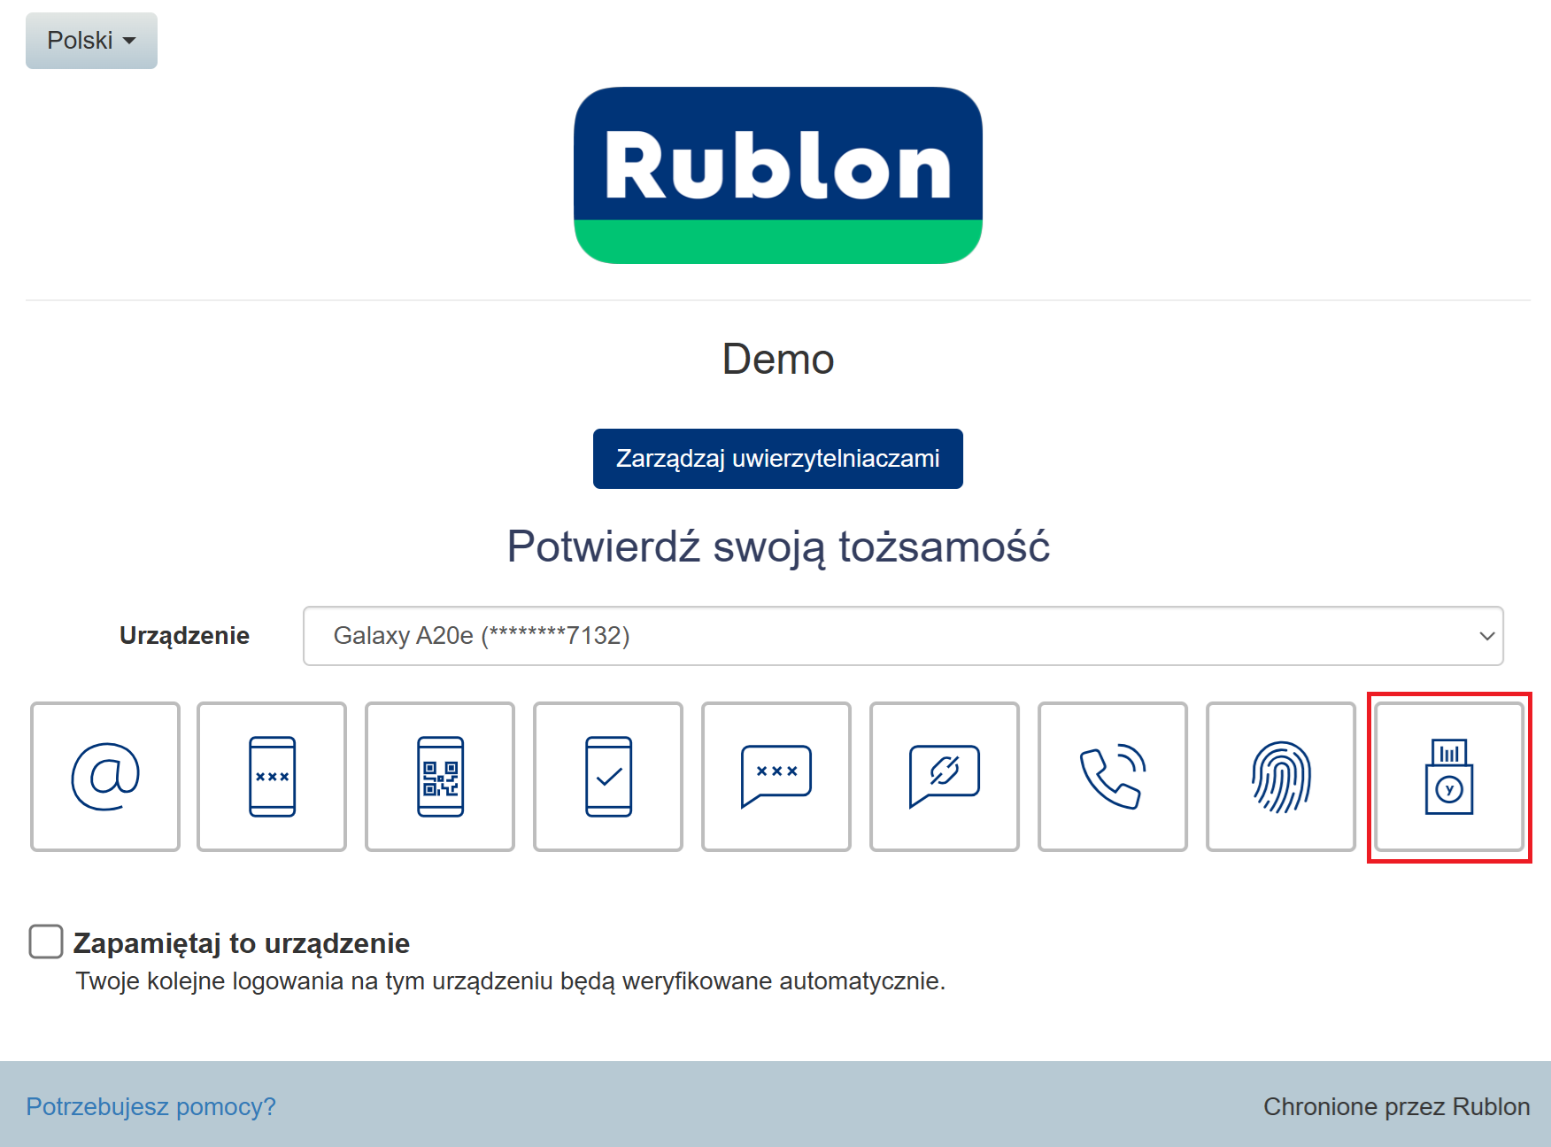Viewport: 1551px width, 1147px height.
Task: Select Mobile Push phone with checkmark
Action: pyautogui.click(x=608, y=777)
